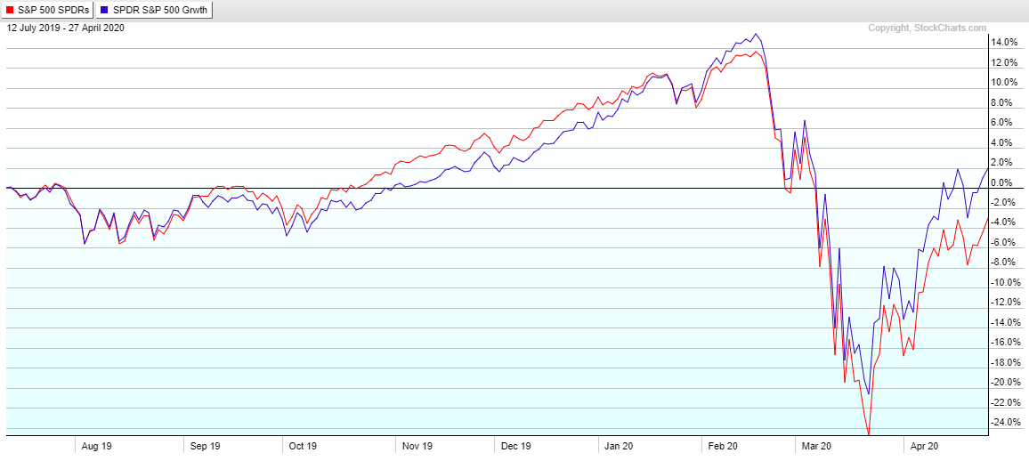The width and height of the screenshot is (1029, 461).
Task: Click the Sep 19 axis label
Action: click(x=206, y=446)
